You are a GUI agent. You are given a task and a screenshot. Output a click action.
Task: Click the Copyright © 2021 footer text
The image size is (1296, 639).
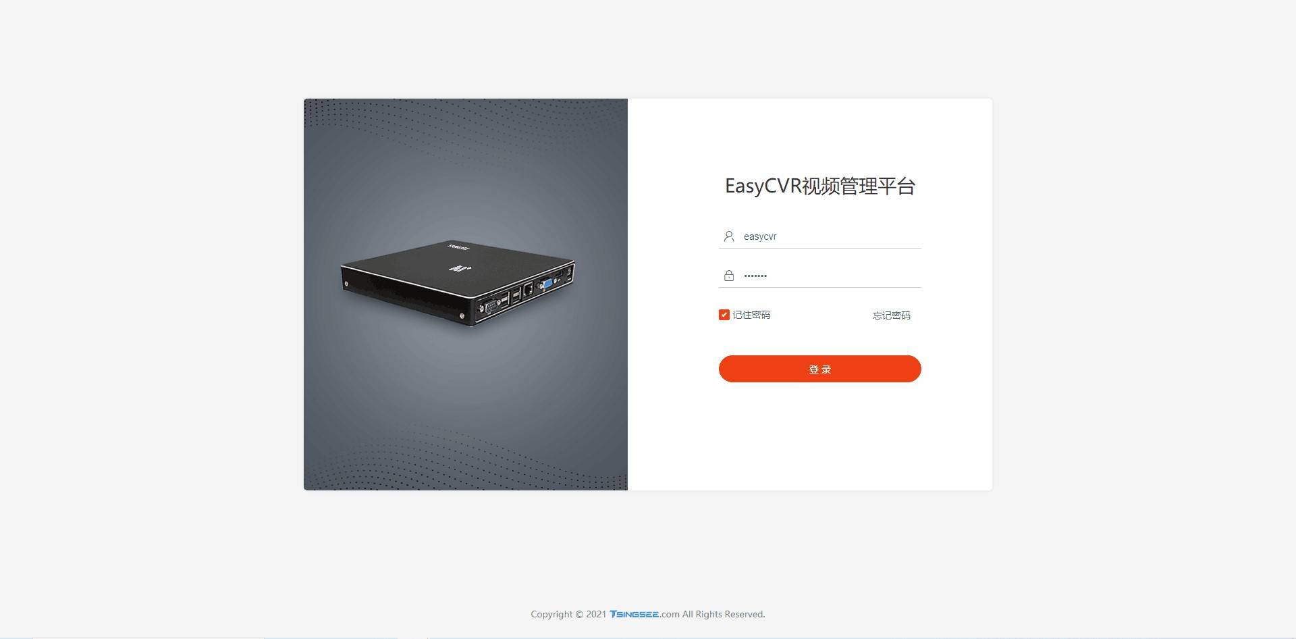(x=568, y=614)
